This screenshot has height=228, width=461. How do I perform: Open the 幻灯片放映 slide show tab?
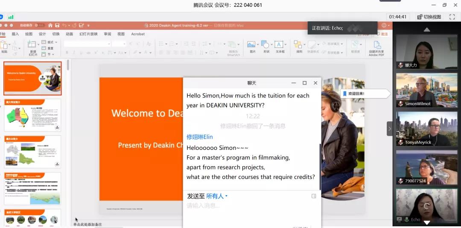[x=88, y=34]
